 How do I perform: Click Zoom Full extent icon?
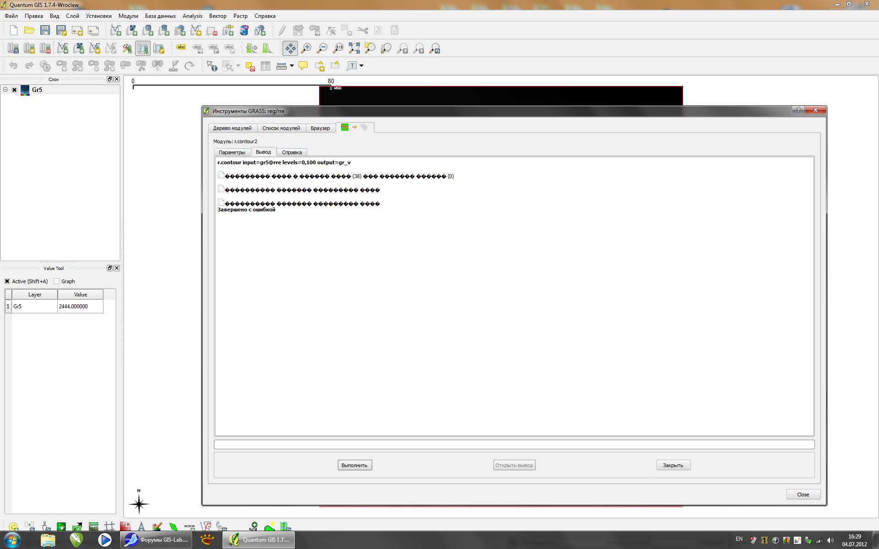pyautogui.click(x=354, y=48)
